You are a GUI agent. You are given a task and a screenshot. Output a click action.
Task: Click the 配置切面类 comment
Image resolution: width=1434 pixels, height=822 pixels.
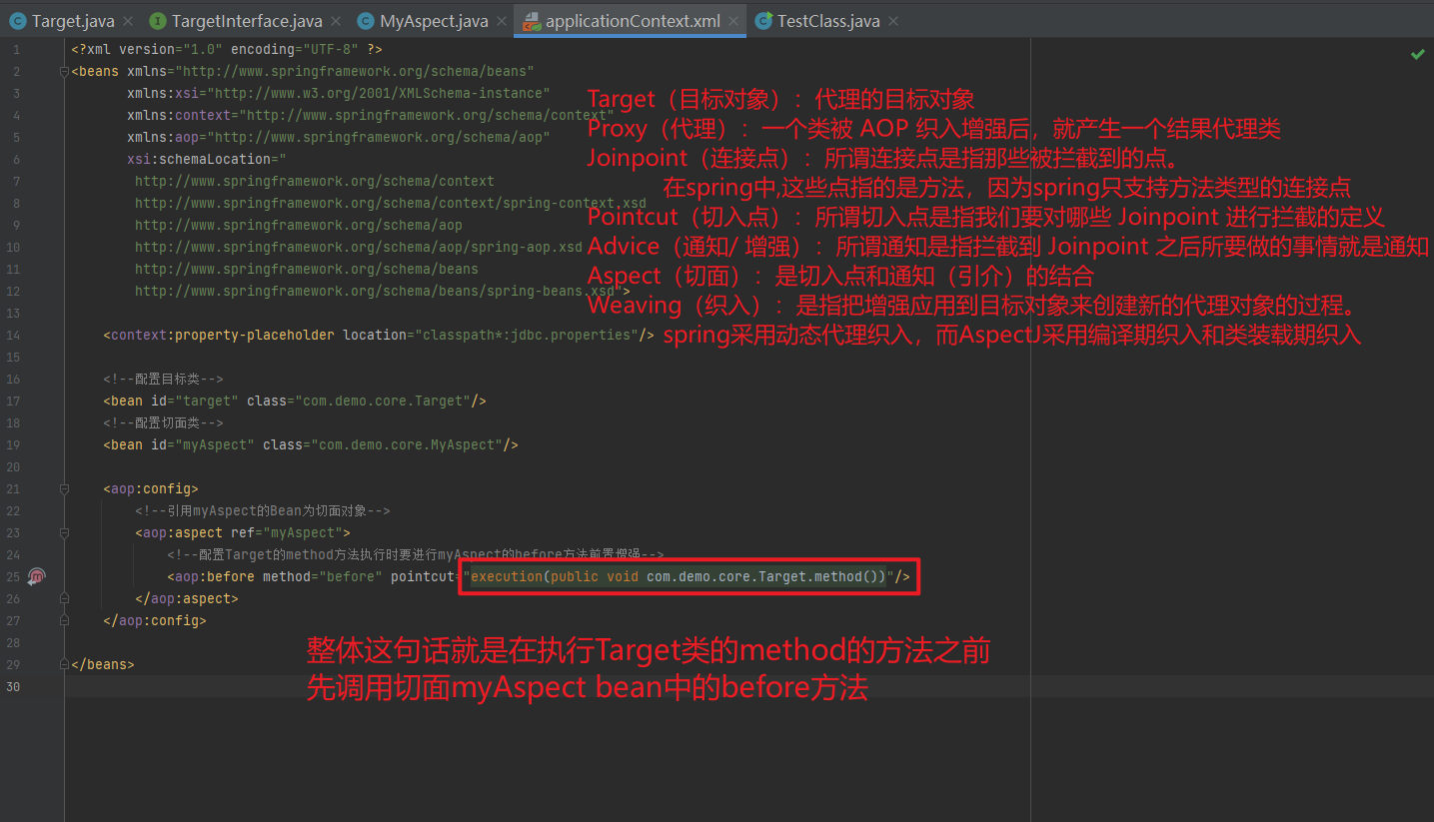(x=163, y=422)
